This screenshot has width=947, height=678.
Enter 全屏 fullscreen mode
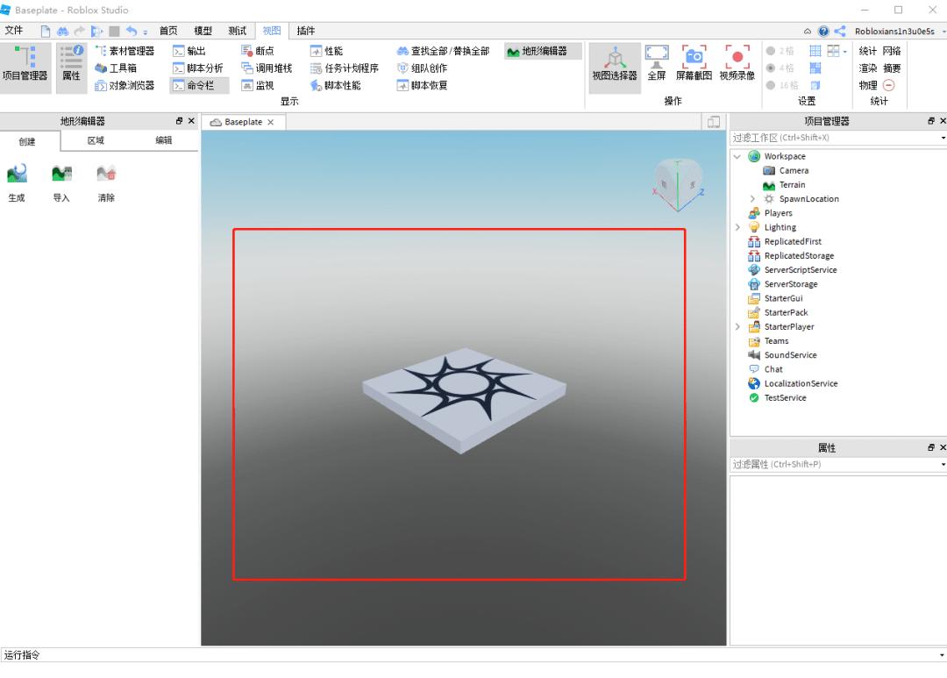[656, 57]
